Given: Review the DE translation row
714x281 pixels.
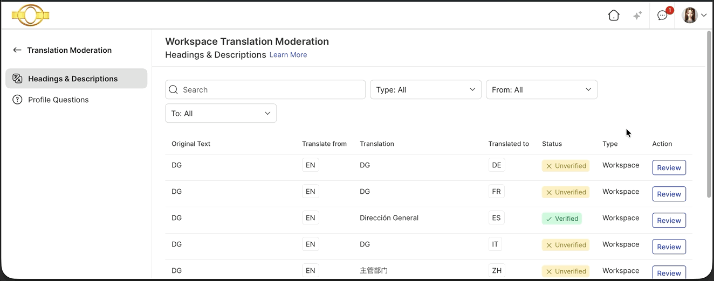Looking at the screenshot, I should (x=669, y=167).
